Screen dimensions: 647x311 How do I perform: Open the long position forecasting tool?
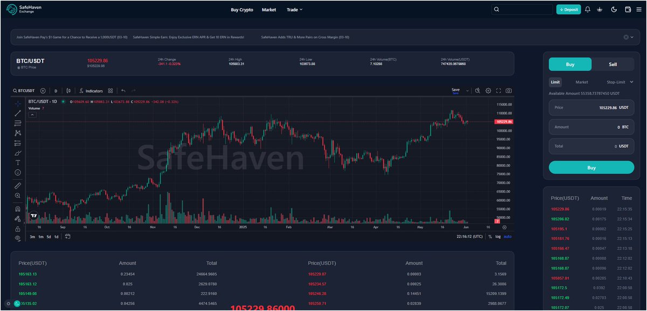point(18,143)
